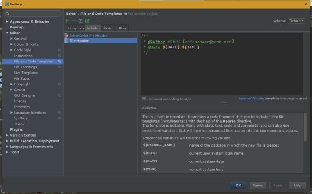Click the Cancel button
This screenshot has height=194, width=312.
point(258,185)
